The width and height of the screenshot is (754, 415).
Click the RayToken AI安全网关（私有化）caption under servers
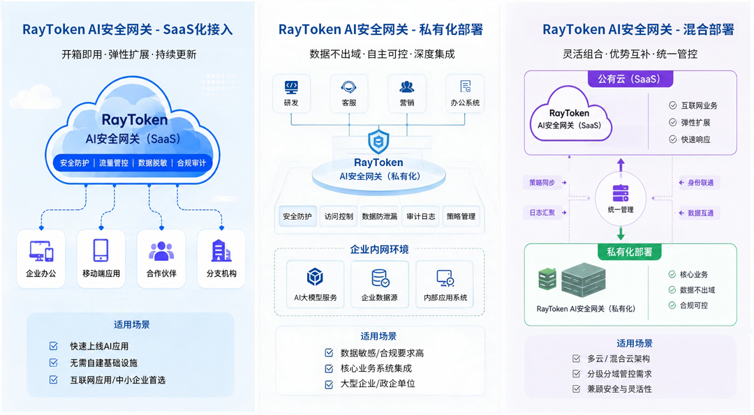pos(586,309)
